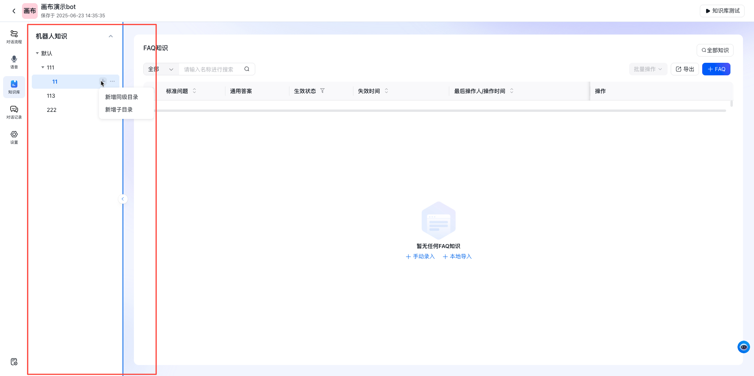Open the 设置 panel
The height and width of the screenshot is (376, 754).
[14, 137]
